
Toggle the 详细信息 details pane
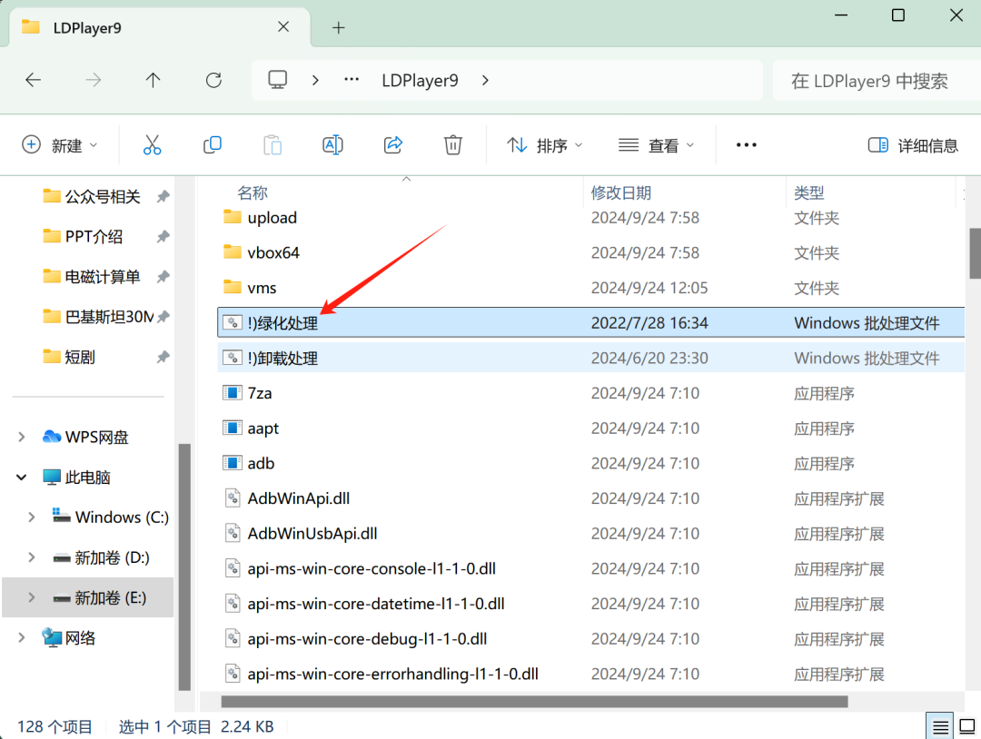click(x=913, y=145)
